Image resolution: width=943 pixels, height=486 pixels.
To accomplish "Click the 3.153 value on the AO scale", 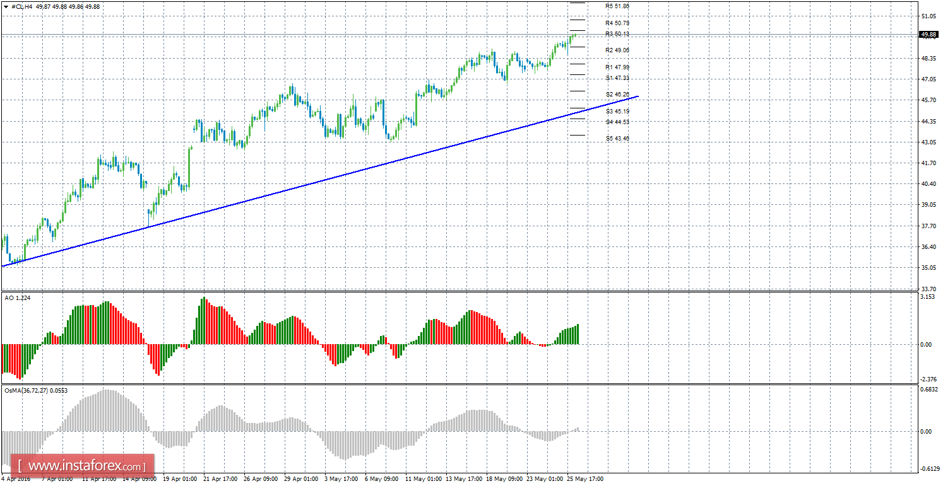I will pyautogui.click(x=927, y=297).
